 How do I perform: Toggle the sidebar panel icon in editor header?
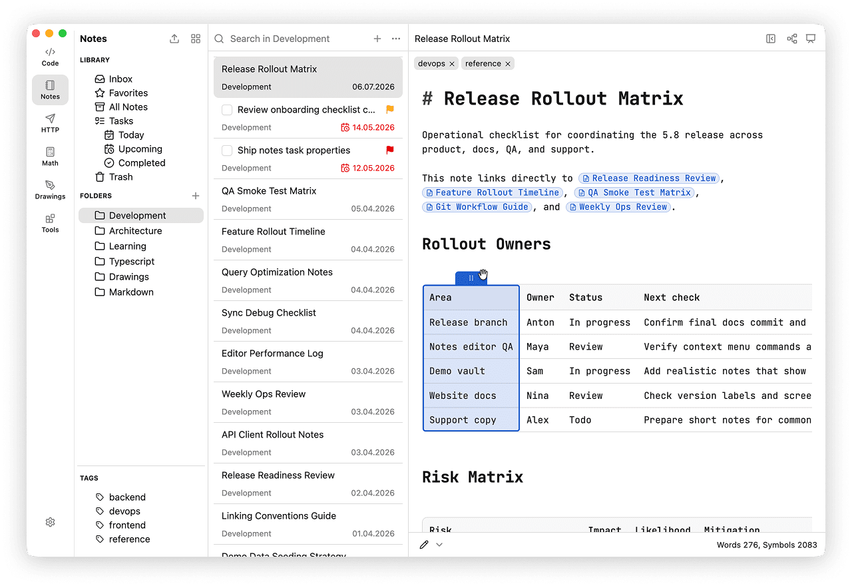771,39
